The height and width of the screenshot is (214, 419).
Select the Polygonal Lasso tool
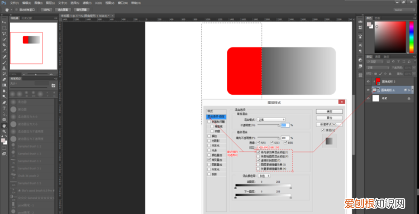coord(4,34)
